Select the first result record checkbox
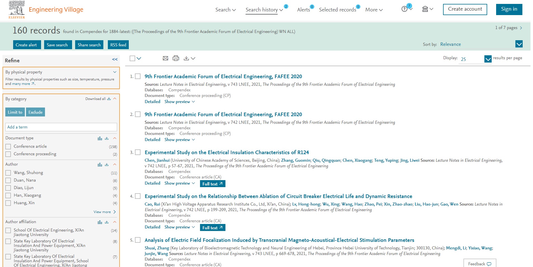 [138, 76]
